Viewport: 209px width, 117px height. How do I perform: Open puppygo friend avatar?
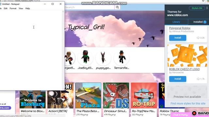coord(103,58)
